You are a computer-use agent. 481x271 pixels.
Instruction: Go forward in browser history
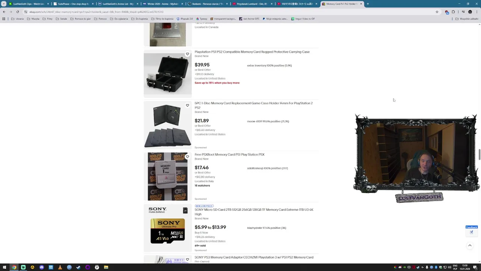[x=11, y=12]
